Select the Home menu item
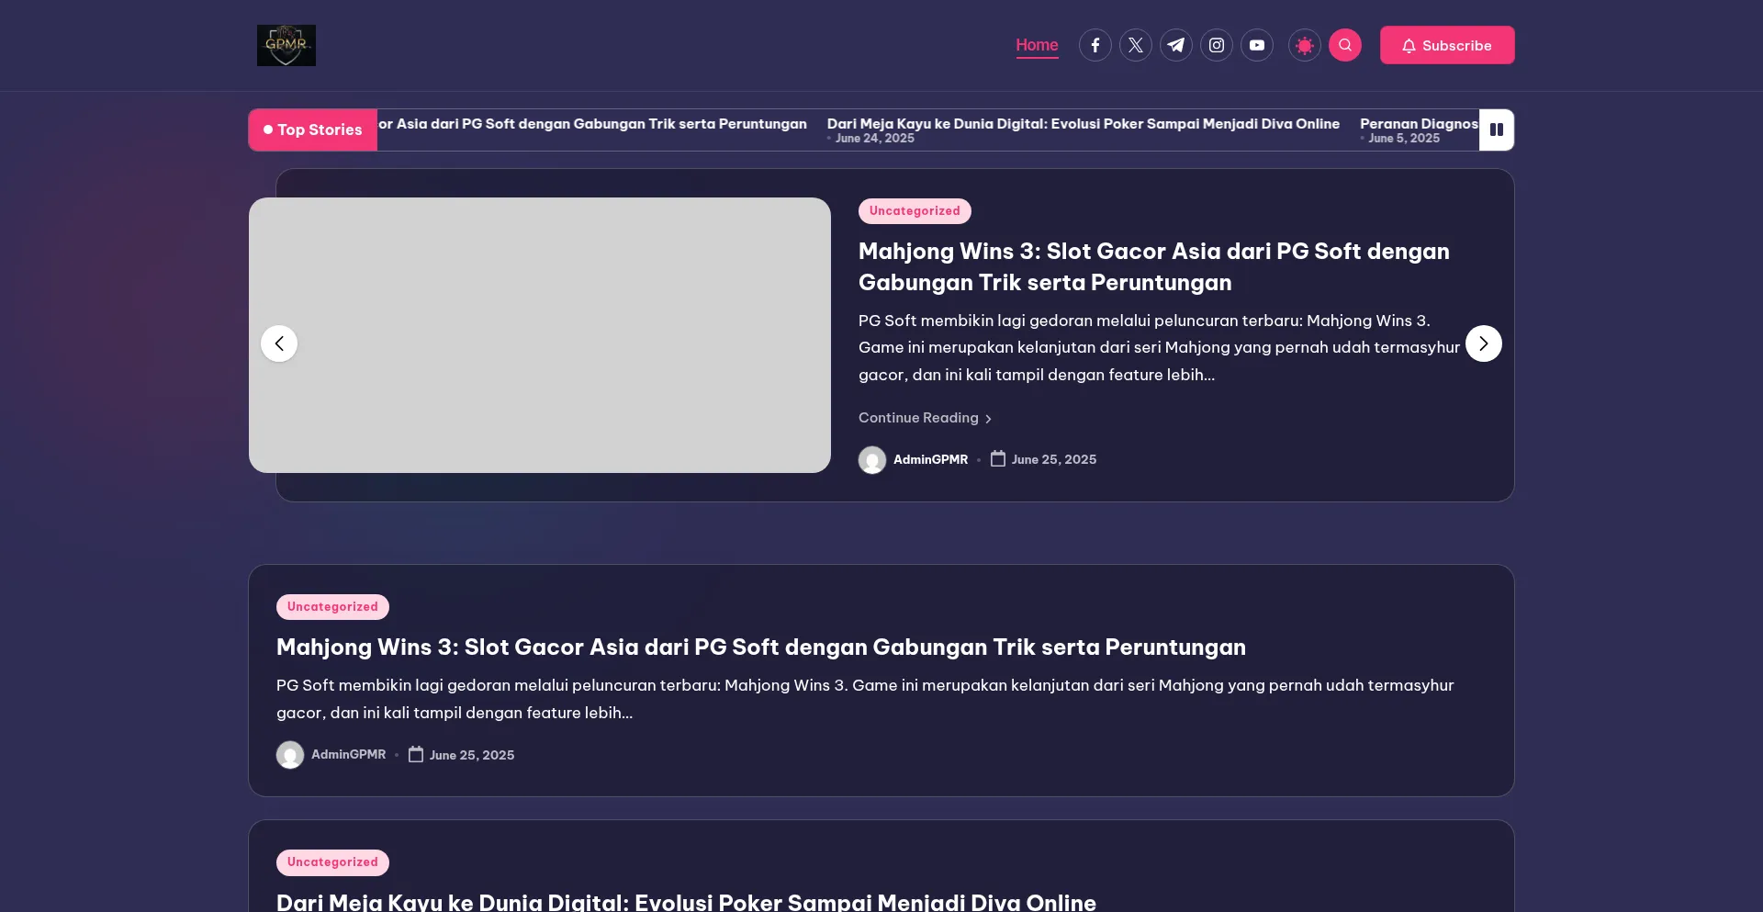This screenshot has width=1763, height=912. pos(1037,45)
